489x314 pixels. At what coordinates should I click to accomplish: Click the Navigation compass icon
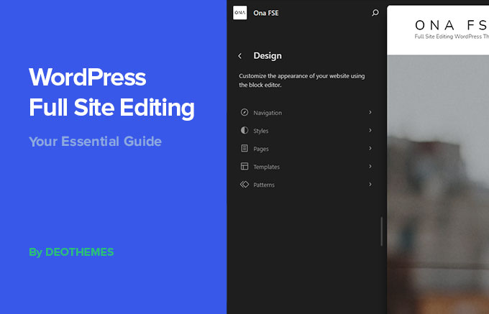tap(244, 113)
